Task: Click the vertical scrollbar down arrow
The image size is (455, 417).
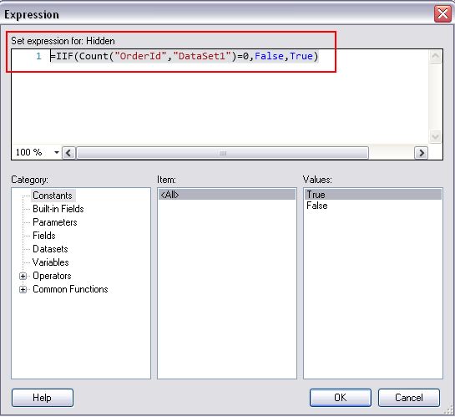Action: pyautogui.click(x=435, y=136)
